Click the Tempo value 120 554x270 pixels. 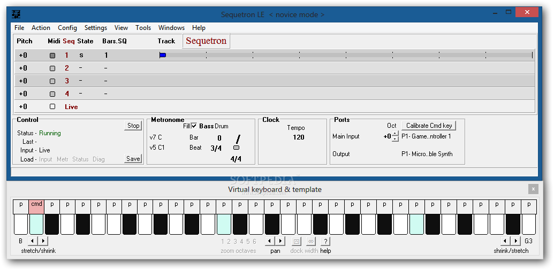click(x=299, y=137)
